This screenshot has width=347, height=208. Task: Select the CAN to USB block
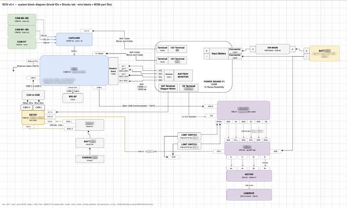(33, 95)
